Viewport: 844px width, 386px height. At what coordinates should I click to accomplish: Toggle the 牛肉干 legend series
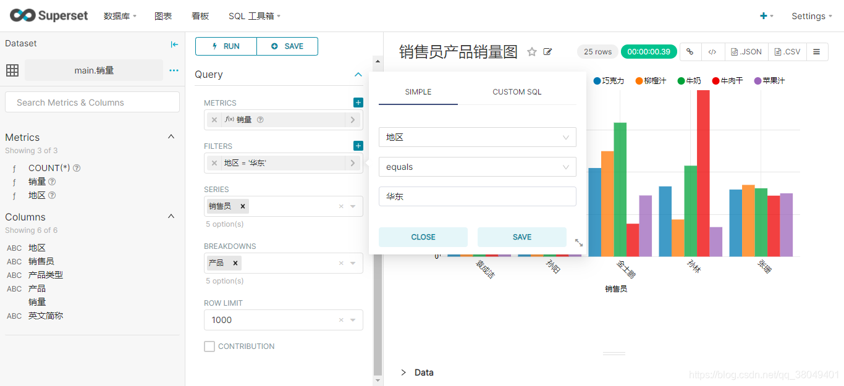tap(727, 81)
